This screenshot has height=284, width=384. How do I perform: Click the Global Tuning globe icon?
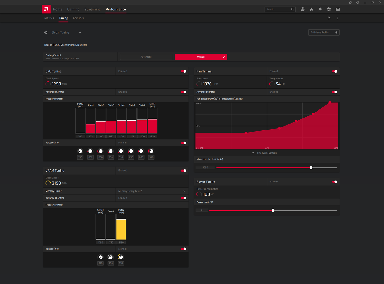(46, 32)
